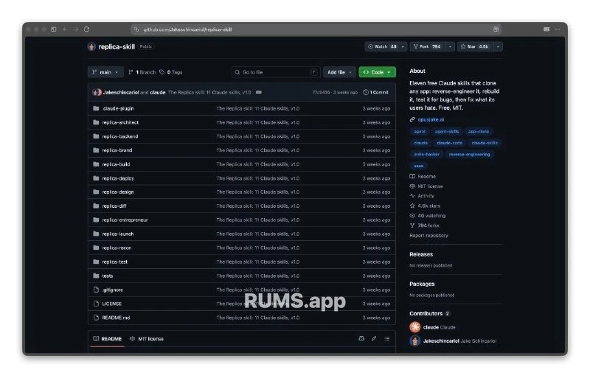View the 1 Branch link
This screenshot has width=590, height=378.
(x=142, y=72)
